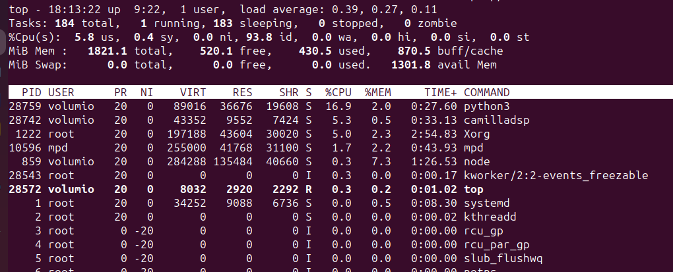Select the systemd process command

pos(487,203)
